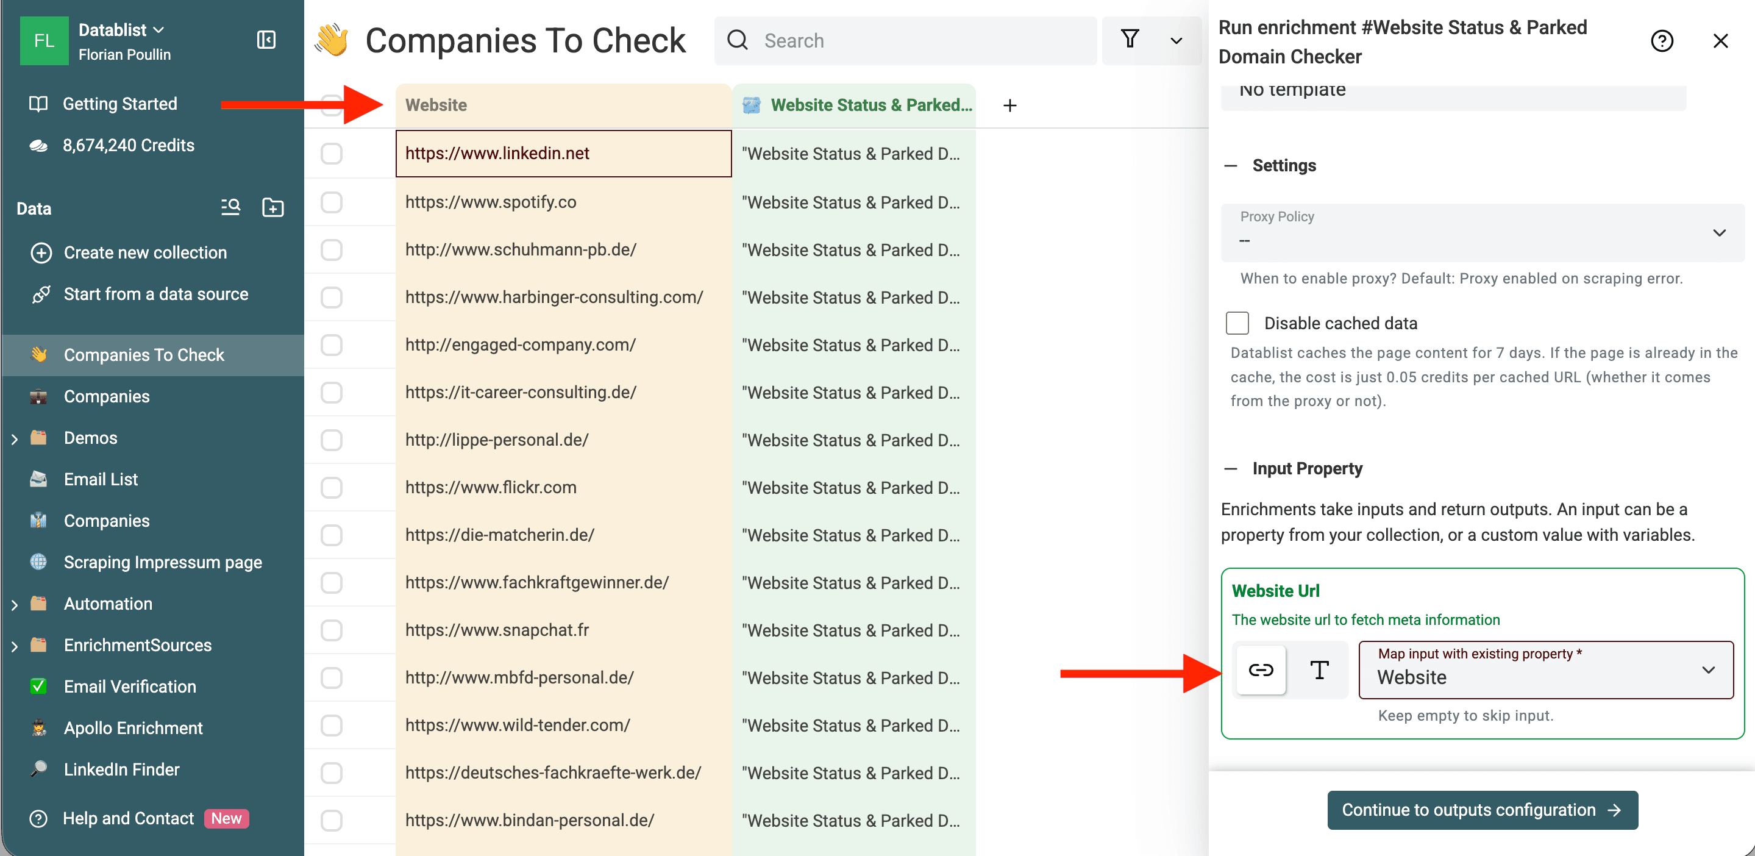Open the help question mark in enrichment panel
This screenshot has width=1755, height=856.
pyautogui.click(x=1662, y=41)
